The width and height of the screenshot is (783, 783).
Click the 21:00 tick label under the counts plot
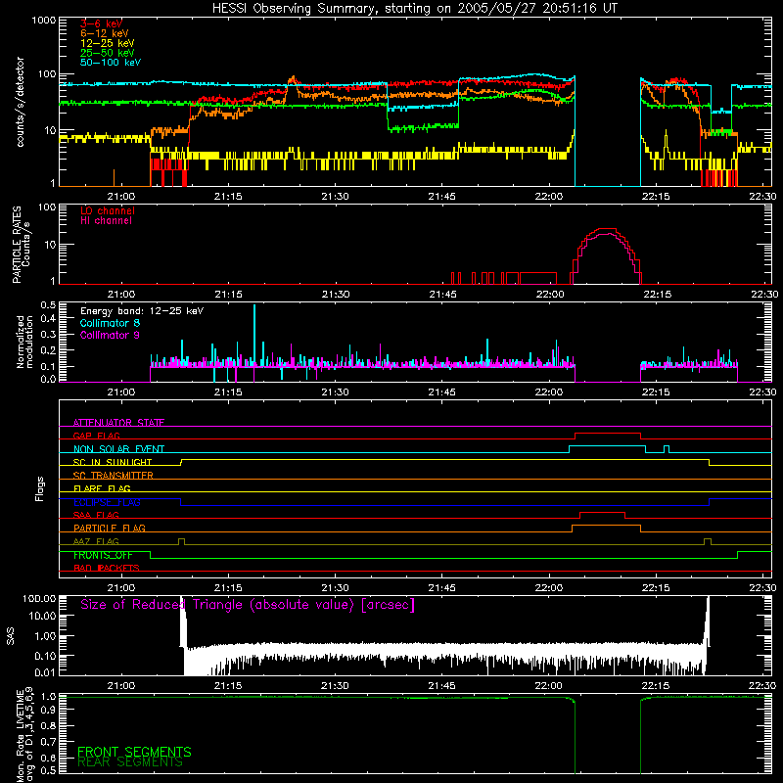[x=121, y=197]
